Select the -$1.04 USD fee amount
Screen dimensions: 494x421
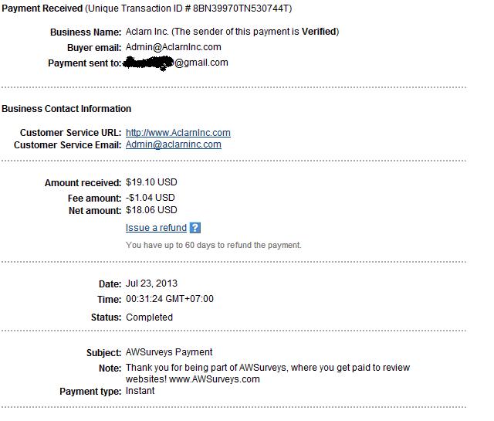(150, 198)
